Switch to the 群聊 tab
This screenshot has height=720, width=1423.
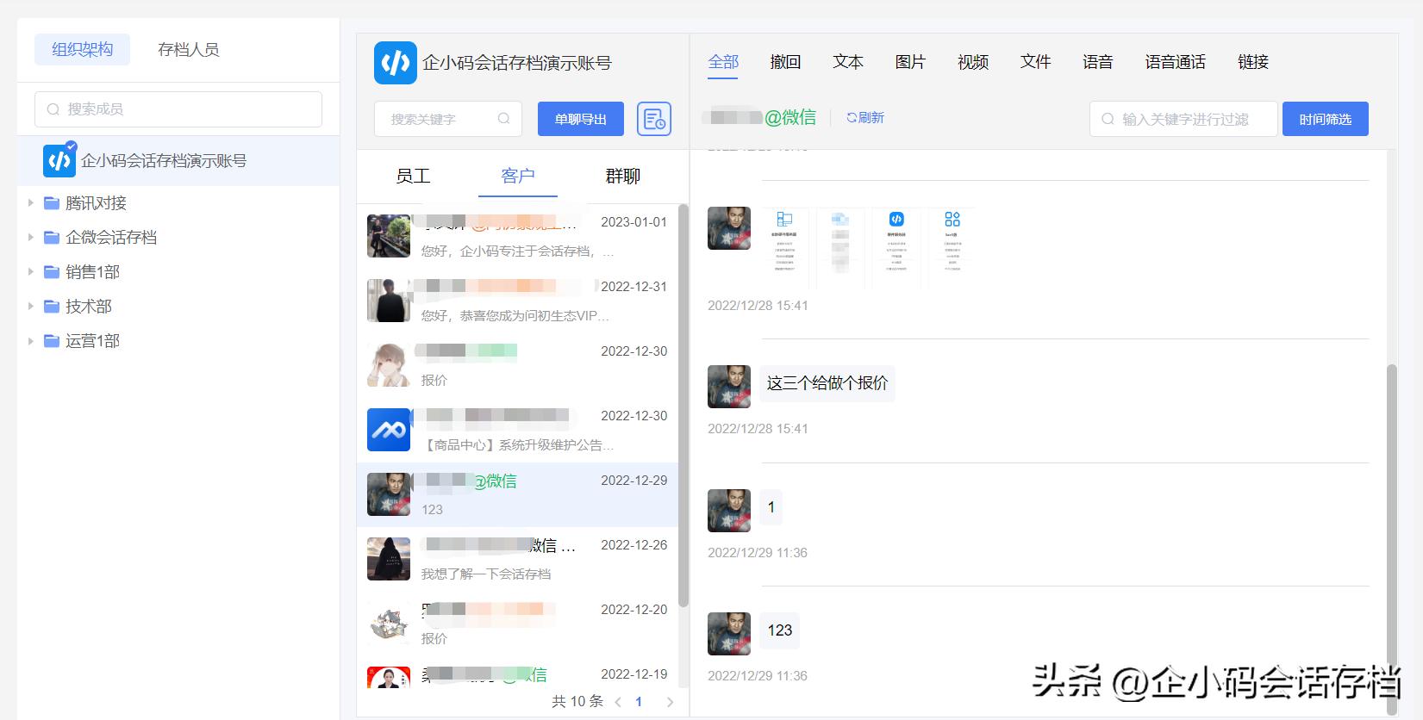(x=622, y=176)
